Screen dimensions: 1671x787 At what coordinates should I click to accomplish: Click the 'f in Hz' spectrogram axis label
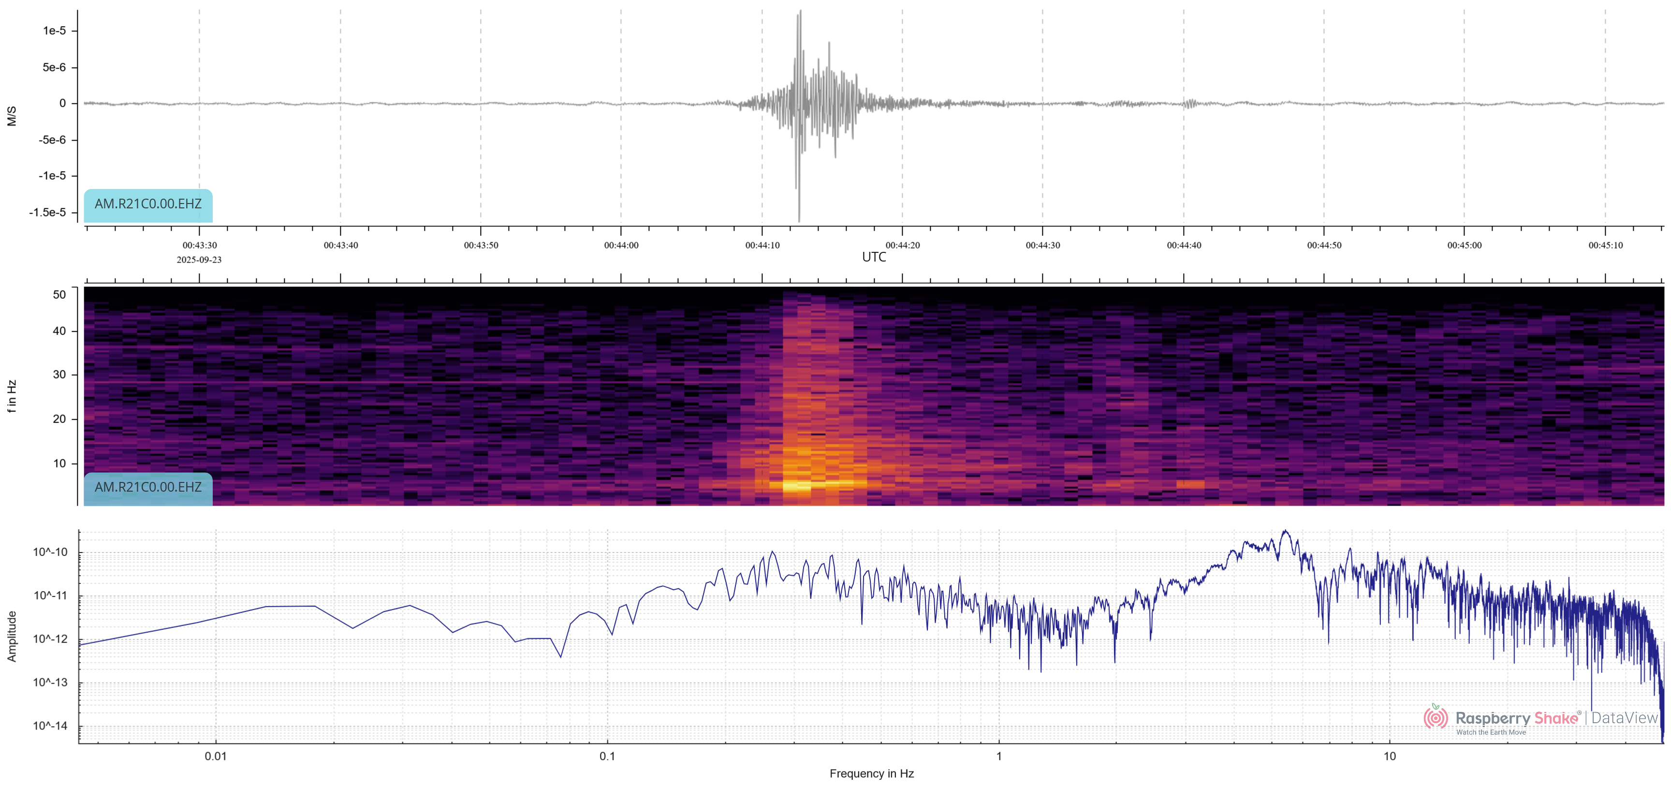pos(11,396)
